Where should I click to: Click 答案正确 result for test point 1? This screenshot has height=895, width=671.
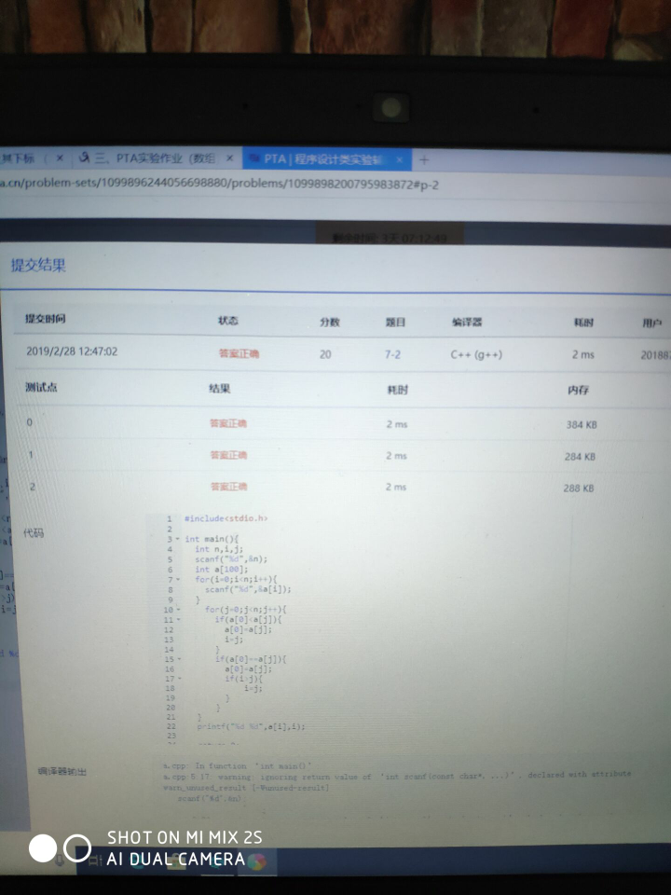click(x=228, y=455)
